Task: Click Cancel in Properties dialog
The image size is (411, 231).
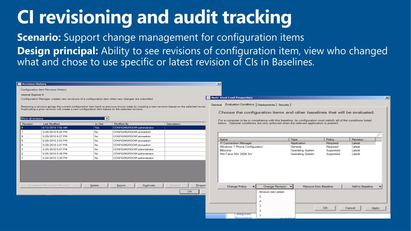Action: [350, 208]
